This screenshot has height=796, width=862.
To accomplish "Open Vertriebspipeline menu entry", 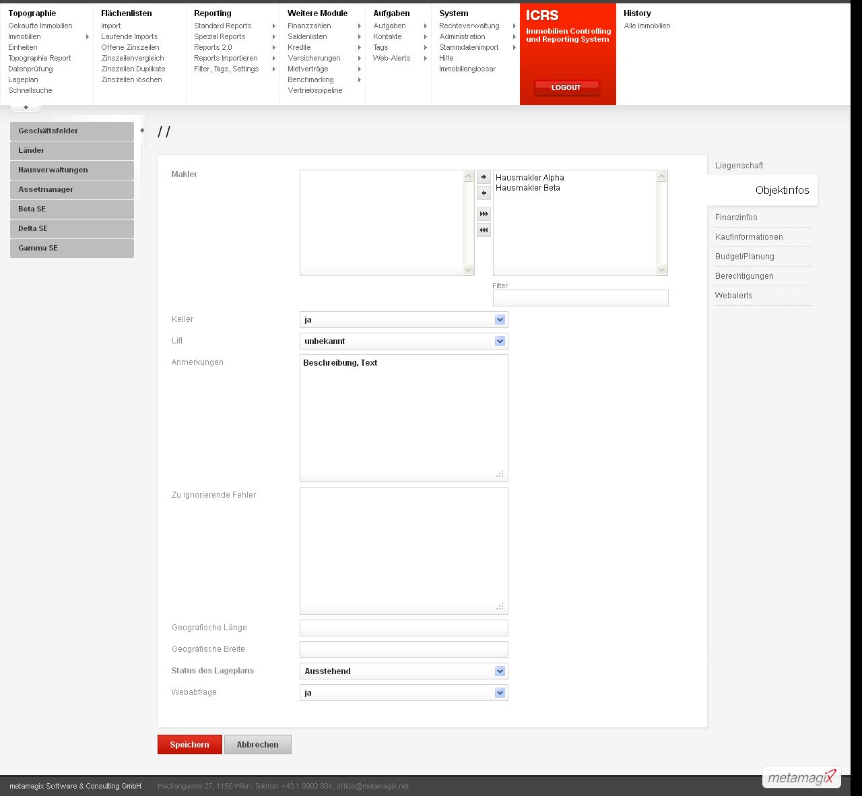I will tap(315, 91).
